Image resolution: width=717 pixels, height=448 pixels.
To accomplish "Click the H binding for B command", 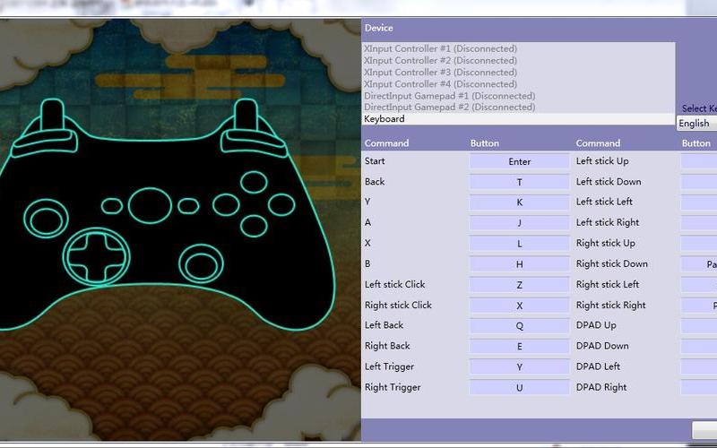I will pyautogui.click(x=519, y=264).
